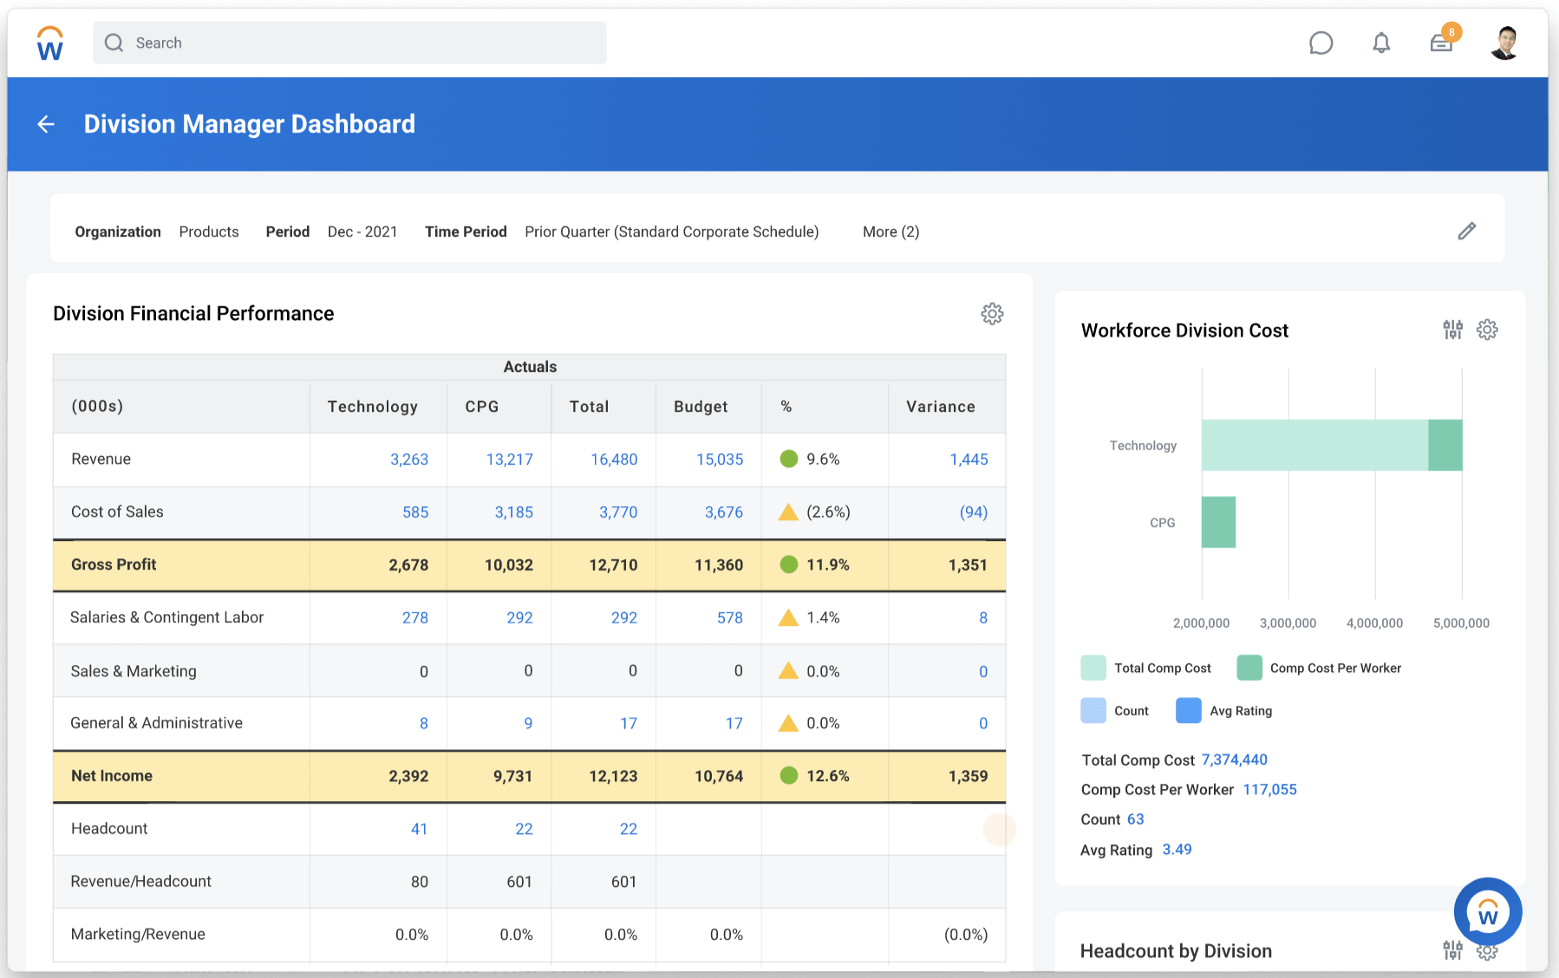1559x978 pixels.
Task: Launch the Workday assistant floating button
Action: (1487, 912)
